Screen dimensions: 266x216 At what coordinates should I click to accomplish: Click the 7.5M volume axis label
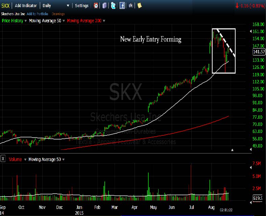pos(257,163)
